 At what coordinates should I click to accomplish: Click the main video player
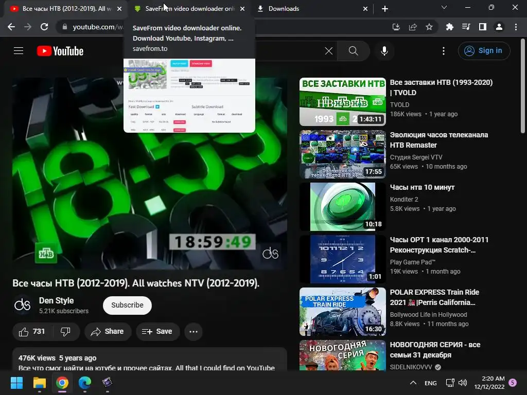pos(150,173)
